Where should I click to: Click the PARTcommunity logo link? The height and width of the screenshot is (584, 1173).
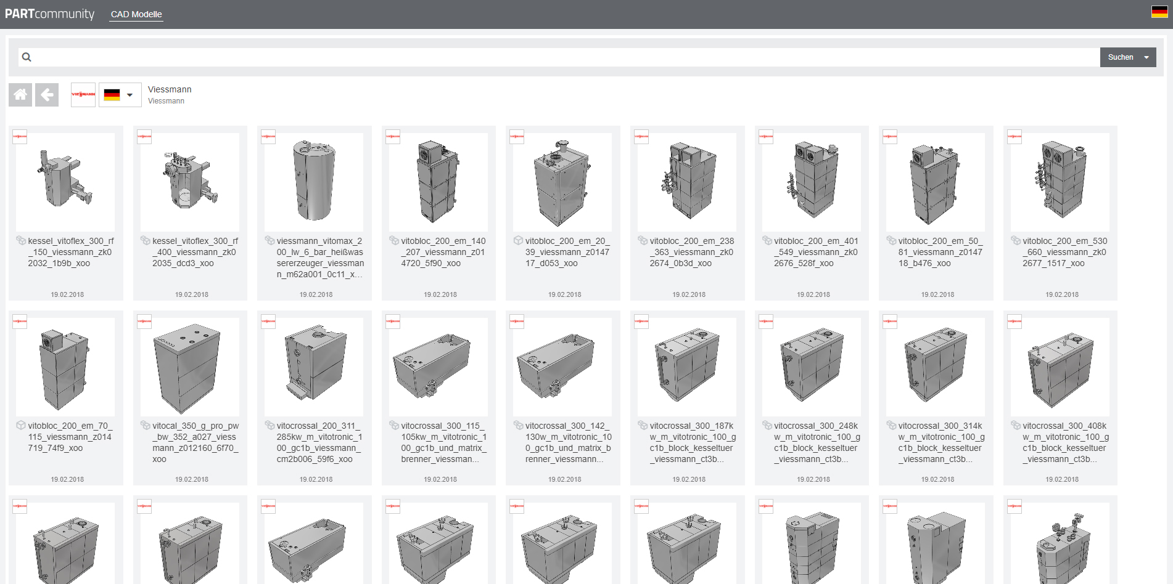(49, 14)
